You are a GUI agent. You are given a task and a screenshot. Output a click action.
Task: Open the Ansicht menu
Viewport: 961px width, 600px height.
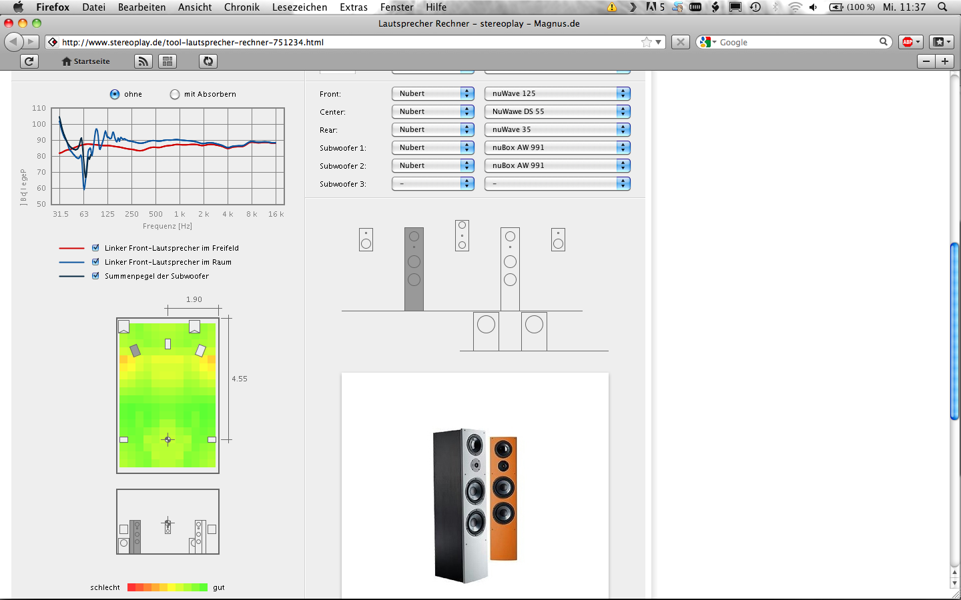coord(195,7)
